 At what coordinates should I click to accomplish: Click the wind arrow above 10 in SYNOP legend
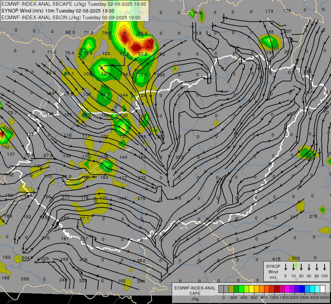click(x=293, y=267)
